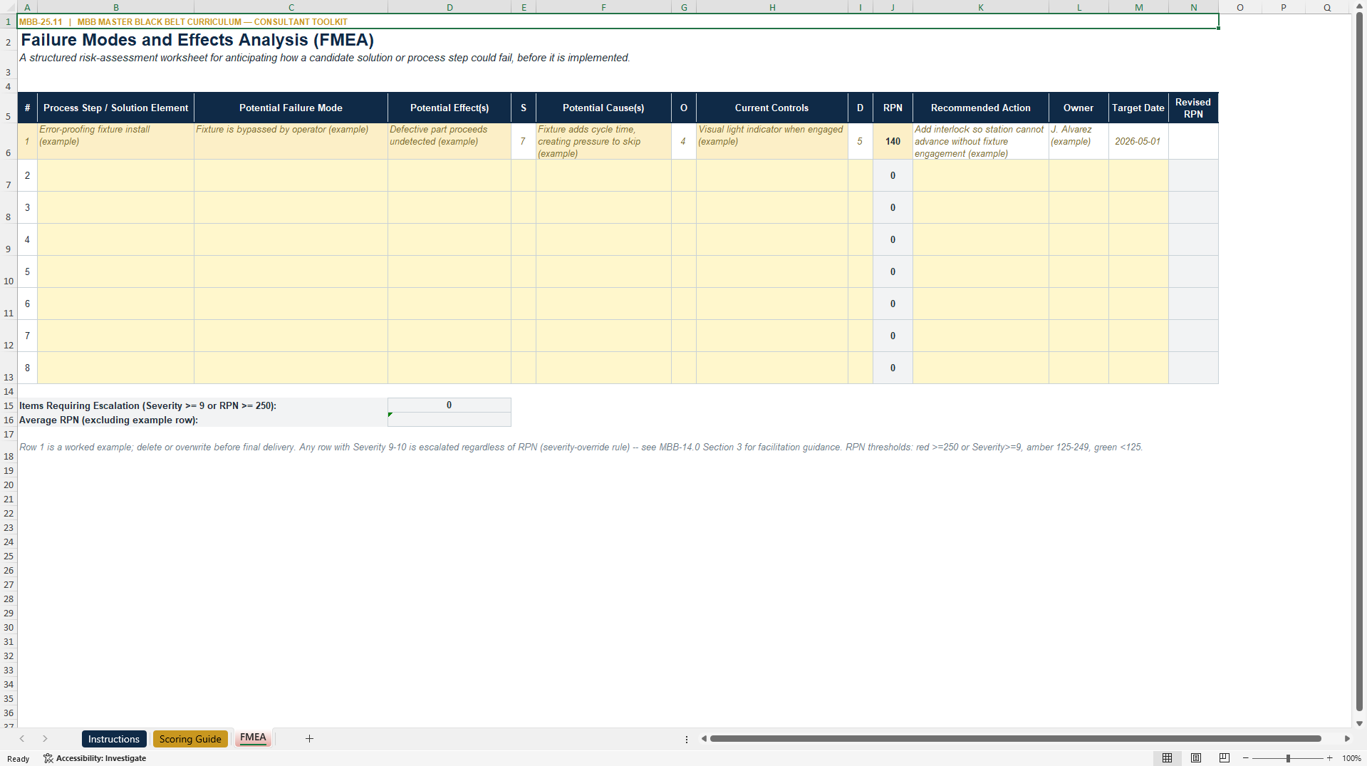
Task: Select the Target Date 2026-05-01 cell
Action: point(1138,141)
